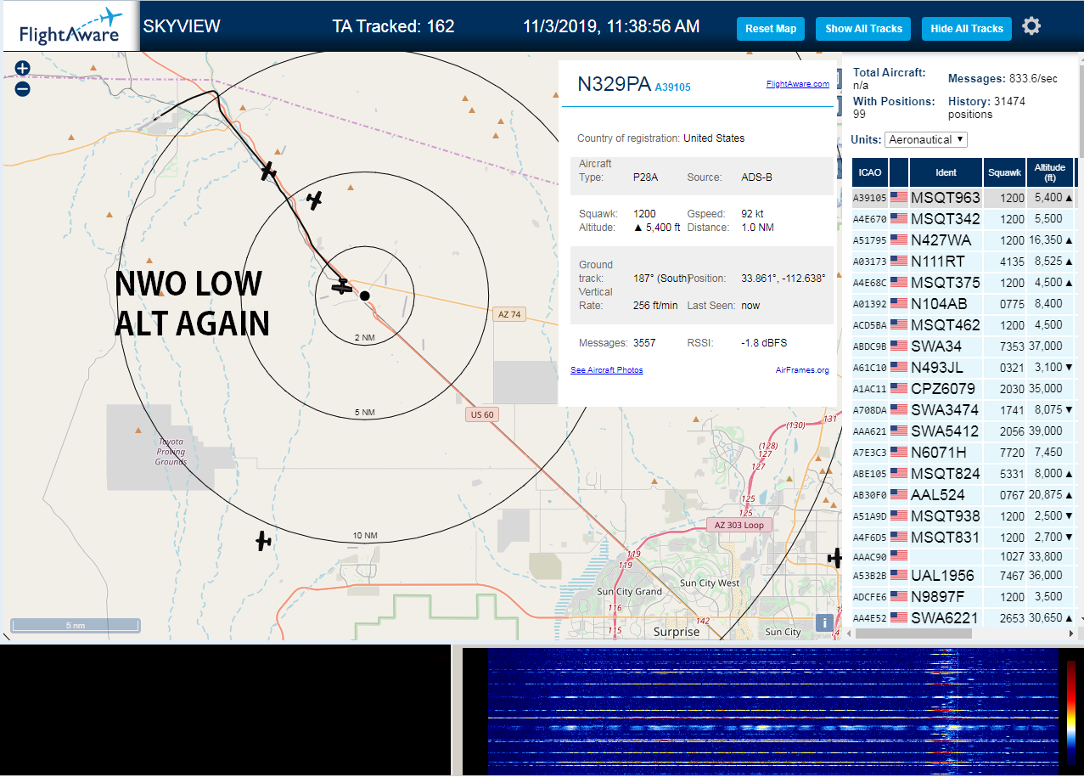The image size is (1084, 777).
Task: Click the spectrum waterfall display
Action: point(773,712)
